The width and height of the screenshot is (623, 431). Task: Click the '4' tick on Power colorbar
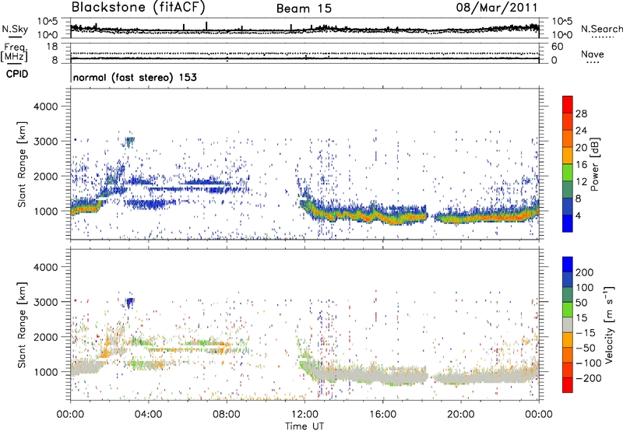(579, 215)
